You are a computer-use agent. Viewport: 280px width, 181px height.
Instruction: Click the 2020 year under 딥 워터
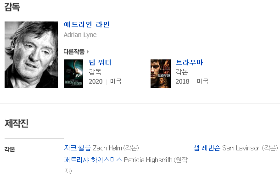[96, 81]
